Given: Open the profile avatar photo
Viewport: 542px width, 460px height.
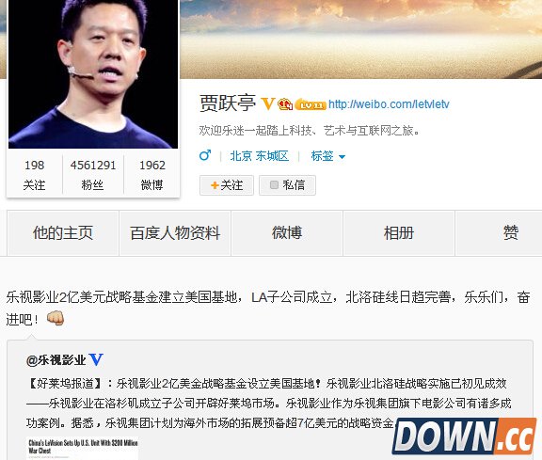Looking at the screenshot, I should click(x=93, y=74).
